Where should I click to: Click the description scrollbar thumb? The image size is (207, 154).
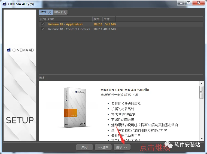(202, 92)
